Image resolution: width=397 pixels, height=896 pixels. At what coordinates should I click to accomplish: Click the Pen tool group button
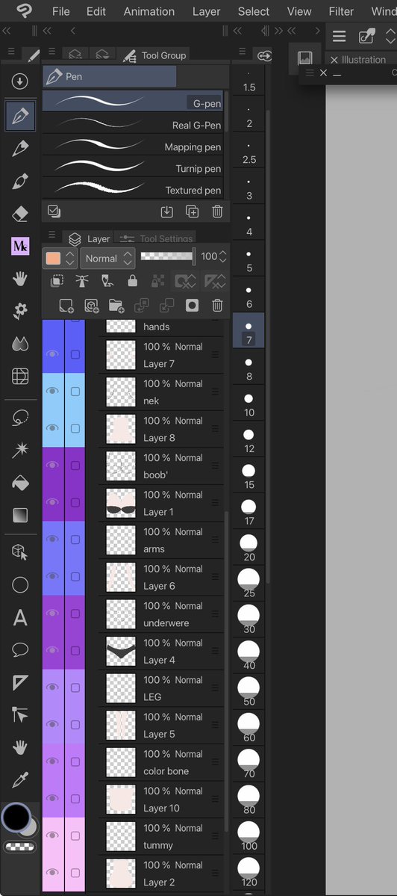(x=110, y=76)
